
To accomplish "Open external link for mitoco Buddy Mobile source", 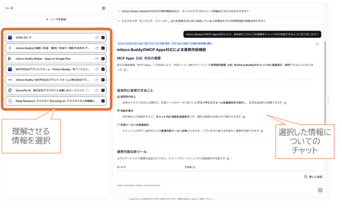I will pos(97,59).
